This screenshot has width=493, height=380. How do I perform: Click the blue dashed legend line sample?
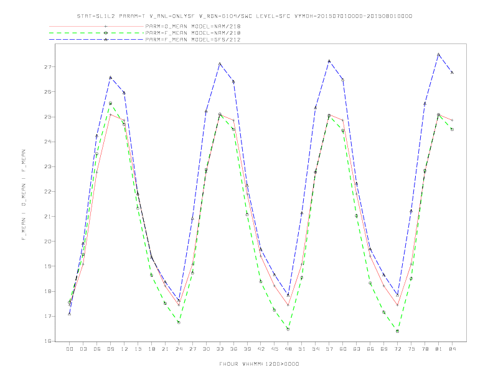point(96,40)
